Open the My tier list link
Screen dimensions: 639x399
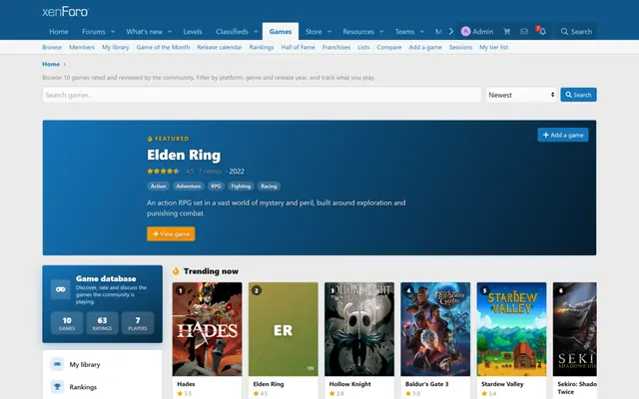click(493, 47)
